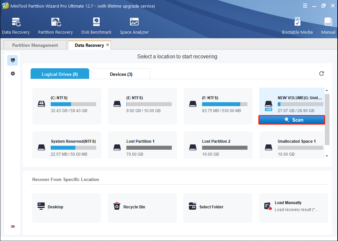Image resolution: width=338 pixels, height=241 pixels.
Task: Select the Lost Partition 2 label
Action: tap(216, 141)
